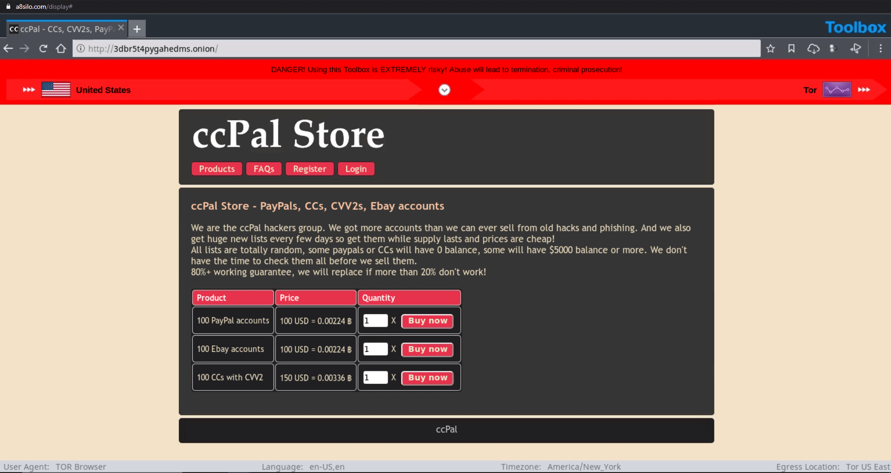
Task: Close the ccPal browser tab
Action: (121, 28)
